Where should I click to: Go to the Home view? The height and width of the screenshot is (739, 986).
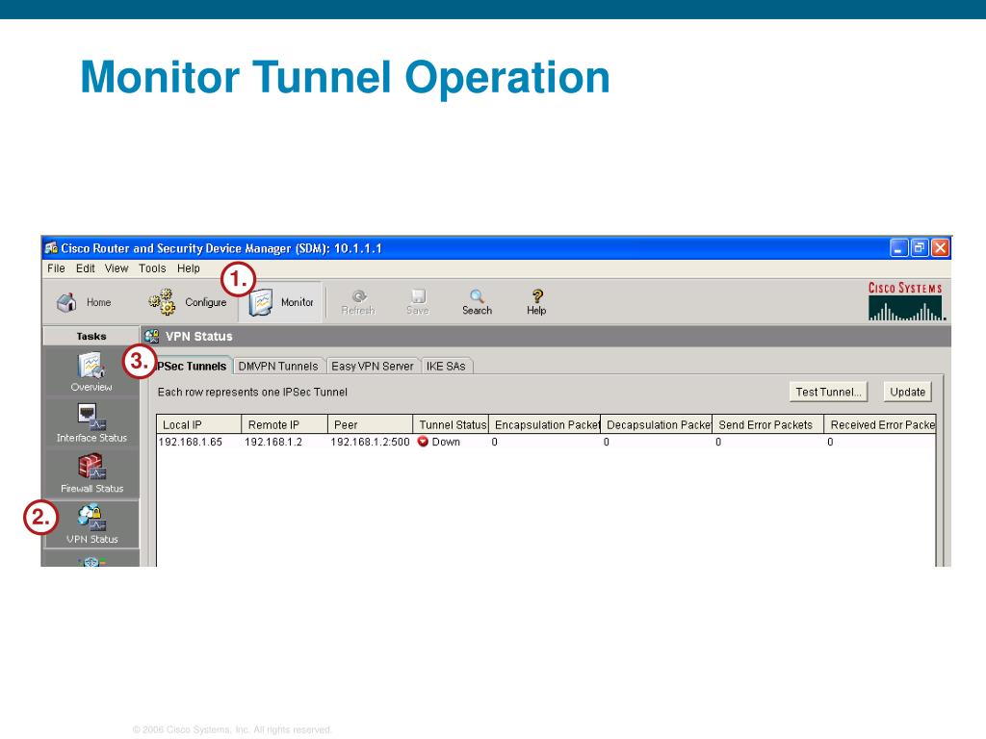coord(84,302)
